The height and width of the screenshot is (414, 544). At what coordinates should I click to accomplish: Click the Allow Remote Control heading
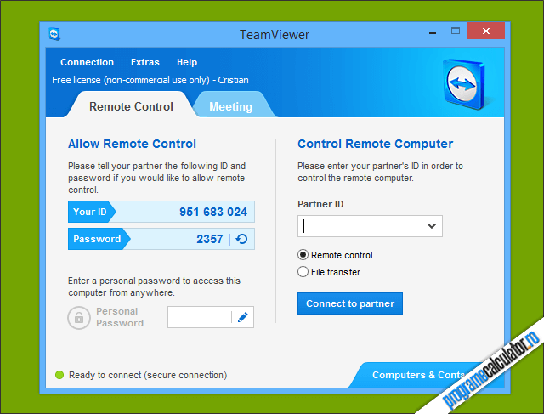pyautogui.click(x=133, y=144)
